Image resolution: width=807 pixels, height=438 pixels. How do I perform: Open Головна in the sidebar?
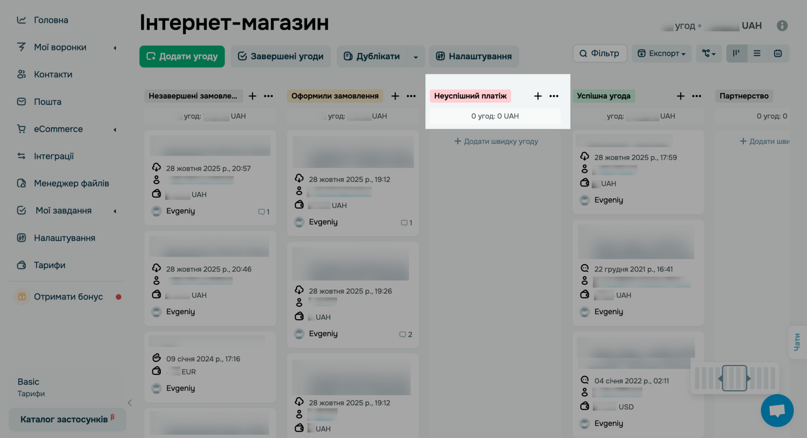pos(50,20)
